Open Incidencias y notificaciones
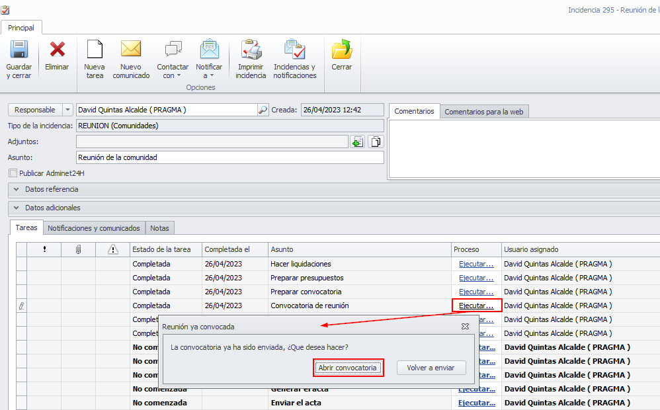The image size is (660, 410). (x=295, y=59)
